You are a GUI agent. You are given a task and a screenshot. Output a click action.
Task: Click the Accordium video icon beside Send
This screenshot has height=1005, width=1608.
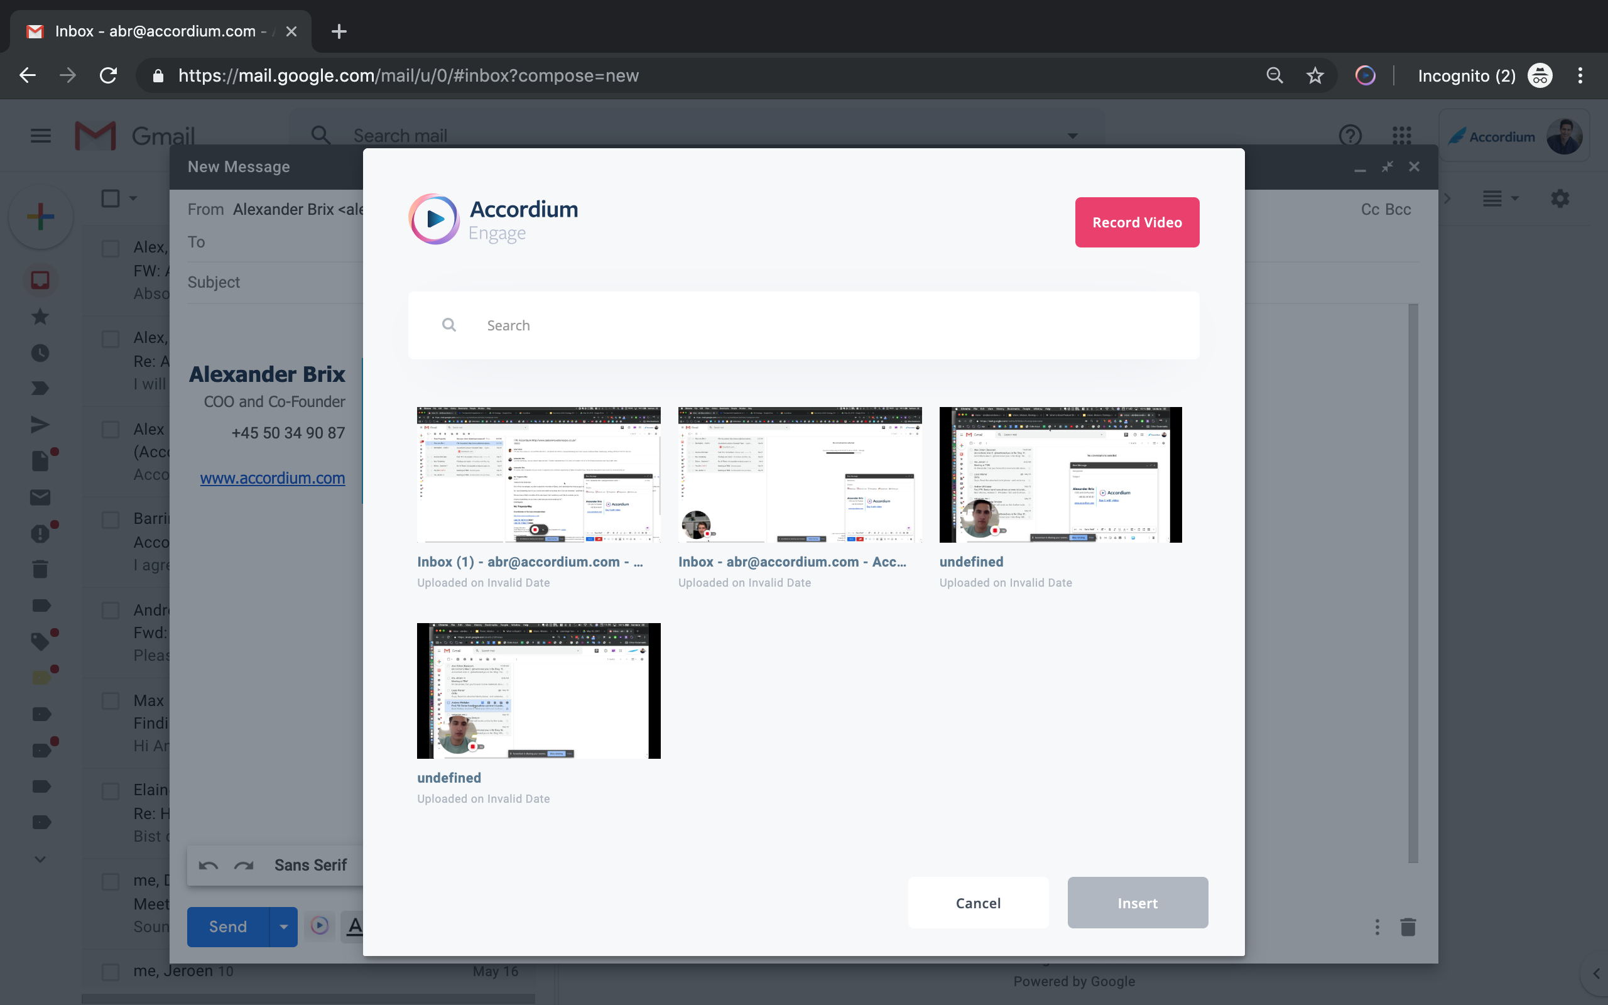click(320, 925)
